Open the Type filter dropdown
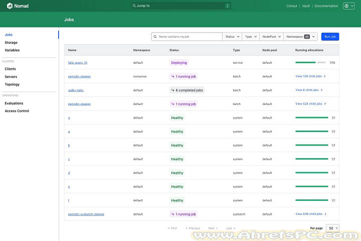 click(x=251, y=37)
